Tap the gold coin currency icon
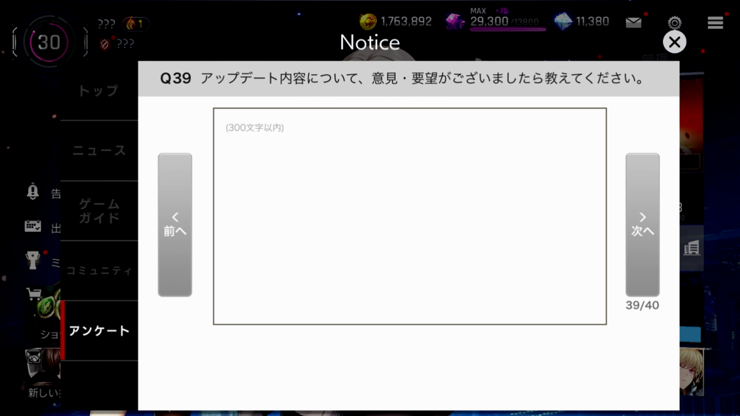This screenshot has width=740, height=416. pyautogui.click(x=368, y=22)
